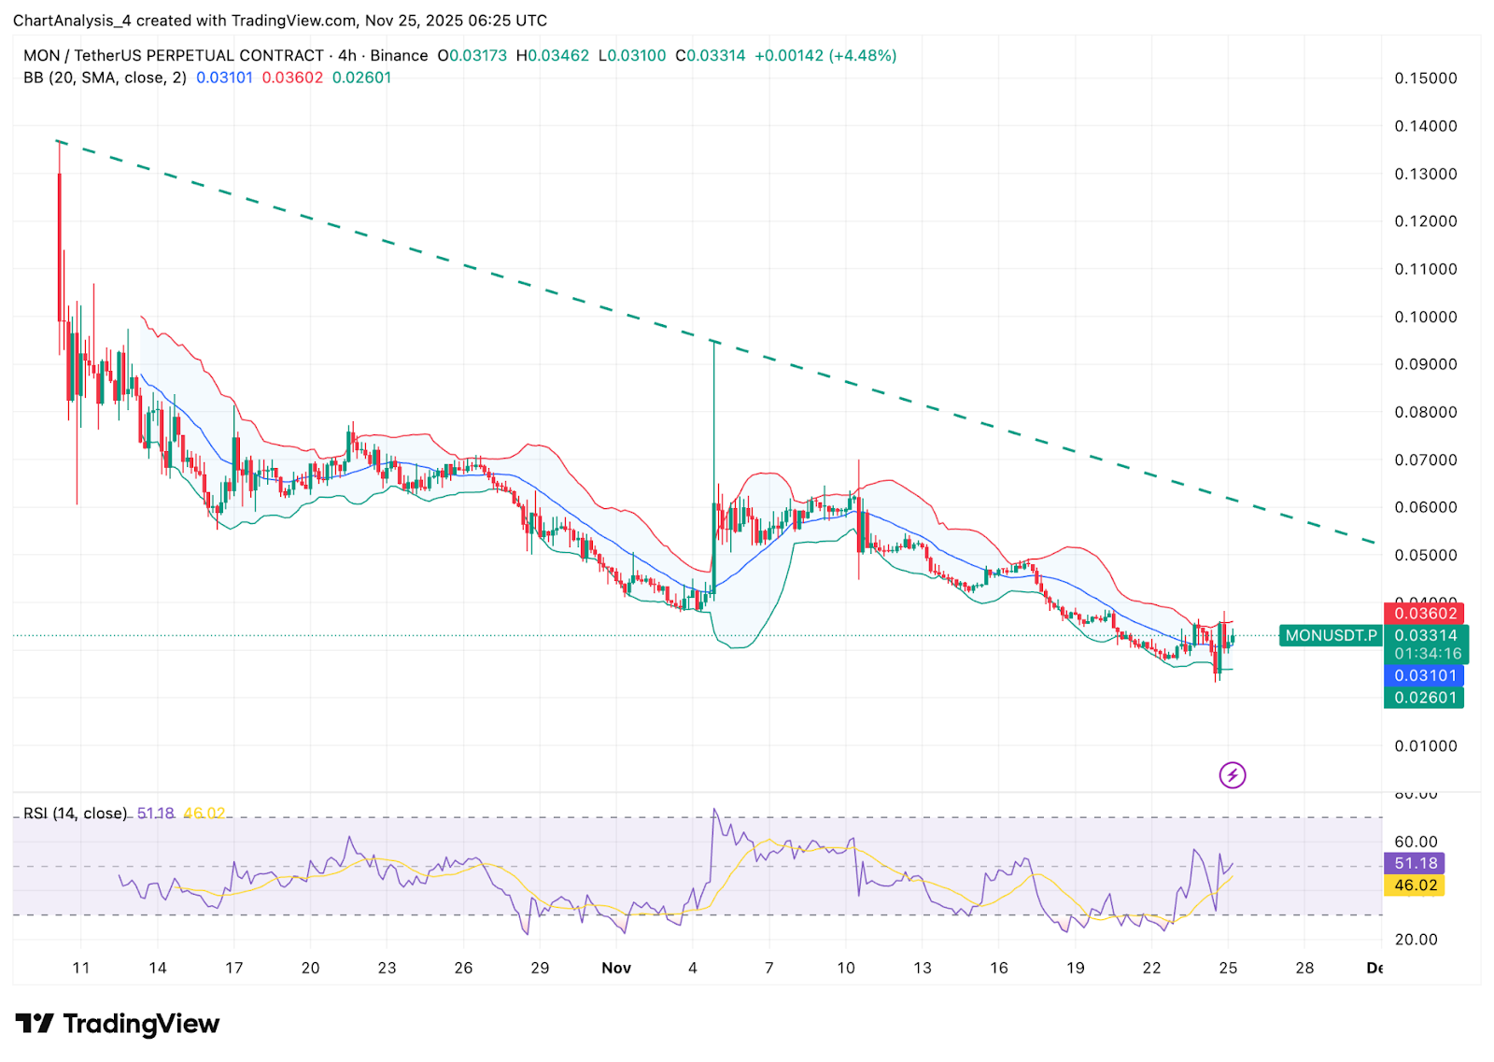Click the 01:34:16 candle countdown timer

pos(1428,654)
